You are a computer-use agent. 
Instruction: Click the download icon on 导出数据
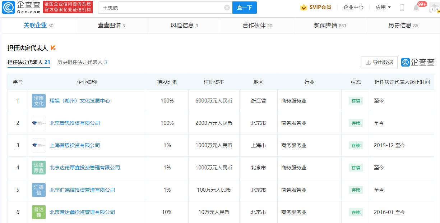pyautogui.click(x=368, y=62)
